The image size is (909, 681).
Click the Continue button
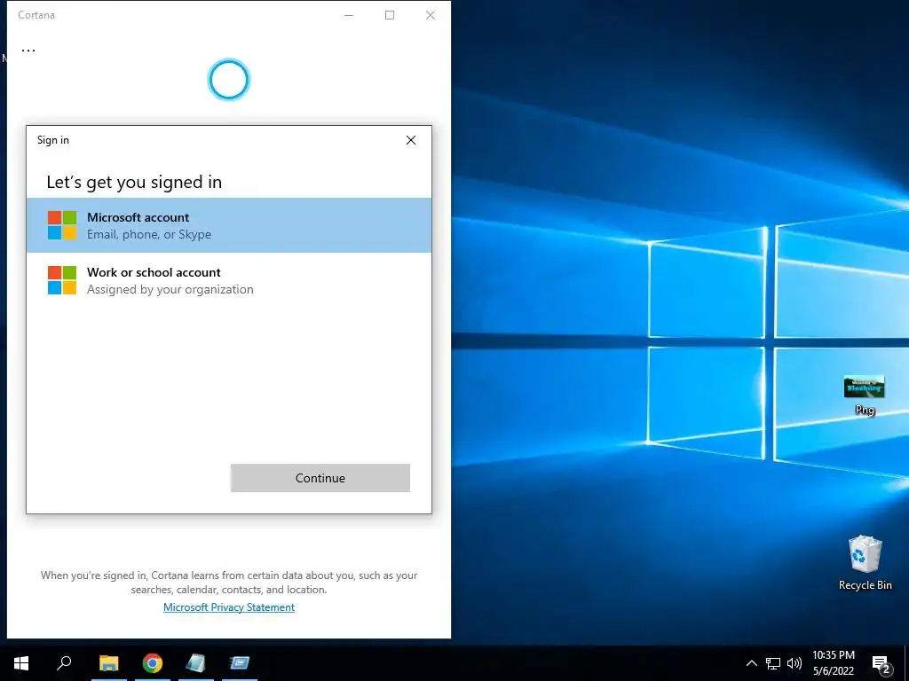(x=320, y=478)
